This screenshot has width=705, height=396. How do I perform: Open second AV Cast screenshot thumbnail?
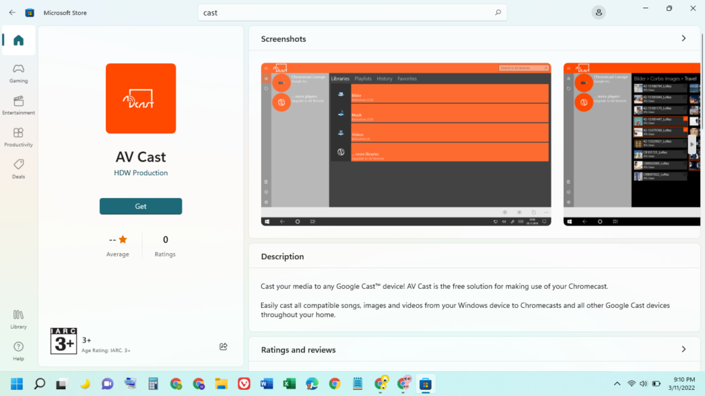[632, 144]
